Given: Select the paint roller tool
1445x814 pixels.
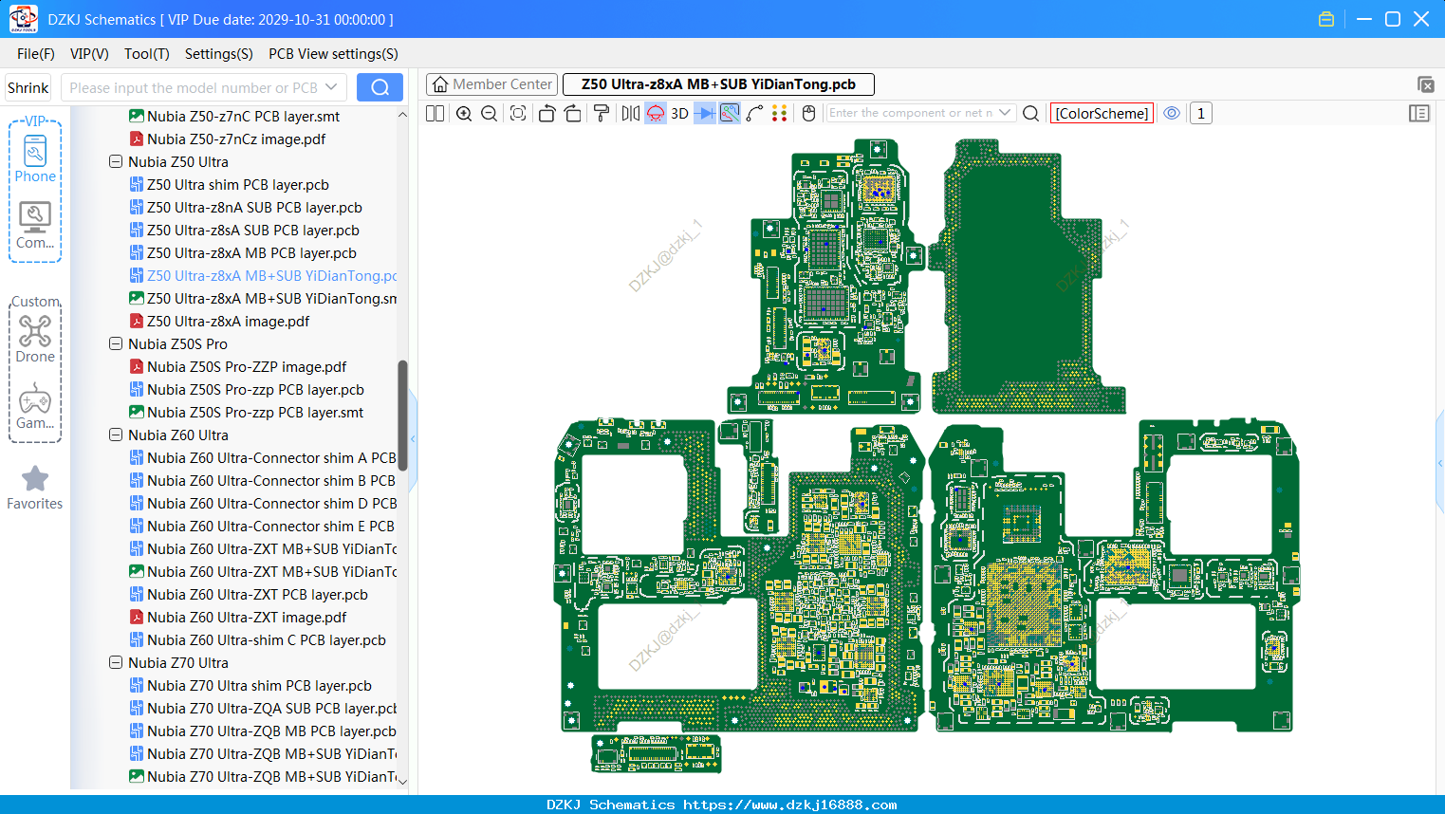Looking at the screenshot, I should point(602,114).
